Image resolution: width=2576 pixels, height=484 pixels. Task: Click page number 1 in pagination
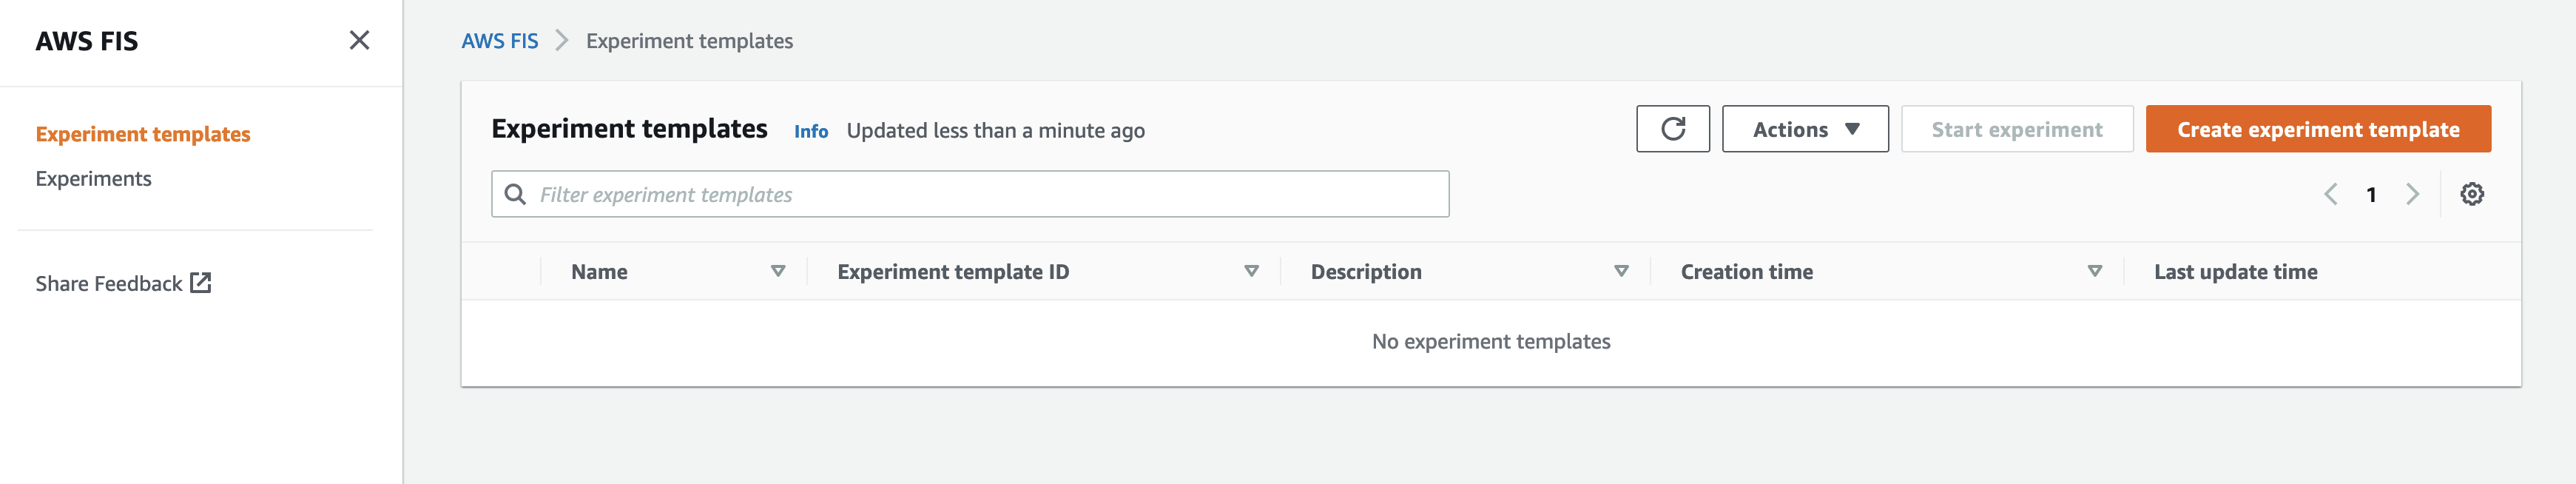coord(2370,194)
